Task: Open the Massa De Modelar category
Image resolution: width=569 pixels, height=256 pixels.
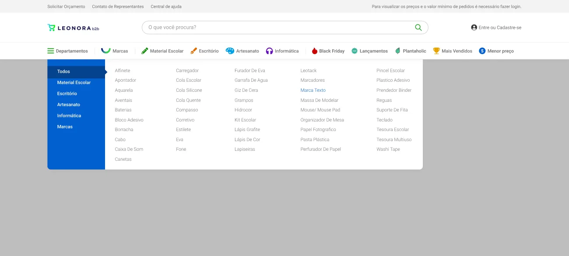Action: tap(320, 100)
